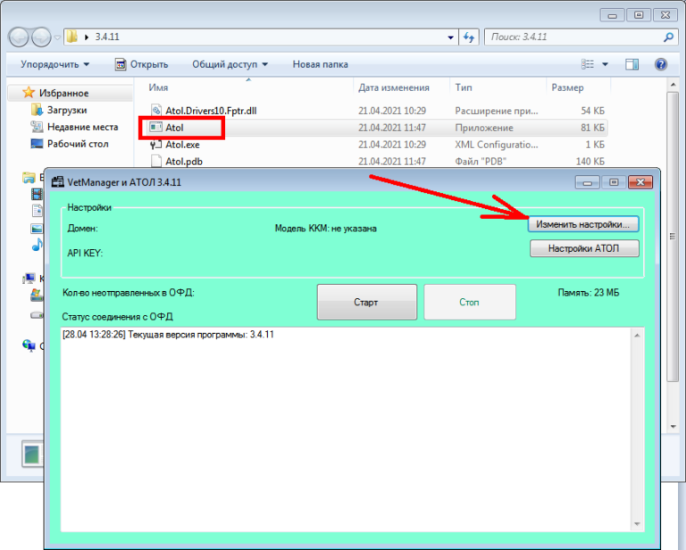Click Новая папка in the toolbar

coord(320,64)
